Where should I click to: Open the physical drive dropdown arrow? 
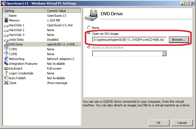pos(164,53)
